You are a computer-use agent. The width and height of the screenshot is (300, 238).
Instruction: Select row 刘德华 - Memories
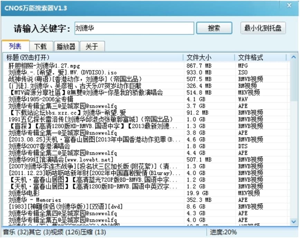145,200
